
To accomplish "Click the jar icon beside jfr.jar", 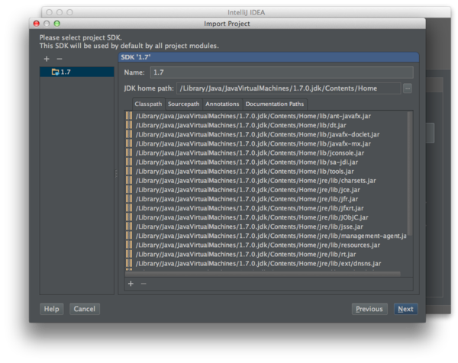I will pos(129,199).
